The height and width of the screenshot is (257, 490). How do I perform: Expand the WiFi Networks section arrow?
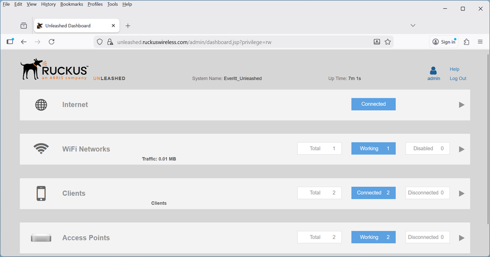[x=462, y=149]
